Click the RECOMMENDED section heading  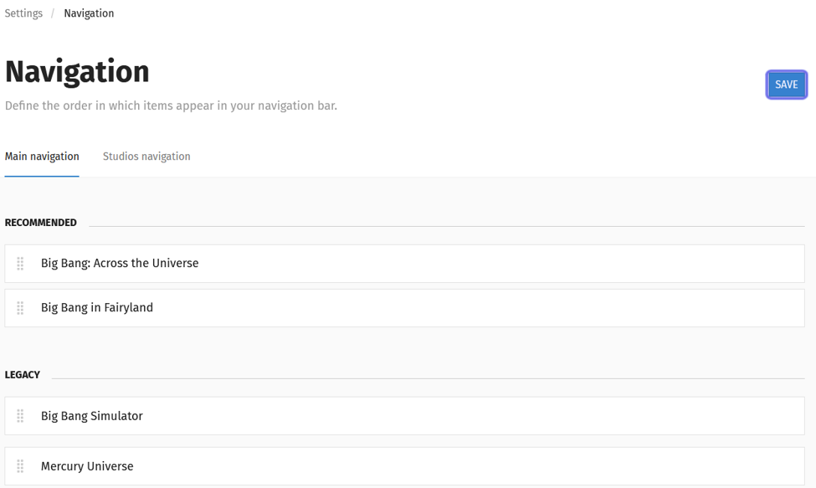[41, 223]
